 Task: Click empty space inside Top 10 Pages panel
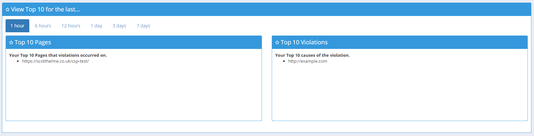[x=134, y=95]
